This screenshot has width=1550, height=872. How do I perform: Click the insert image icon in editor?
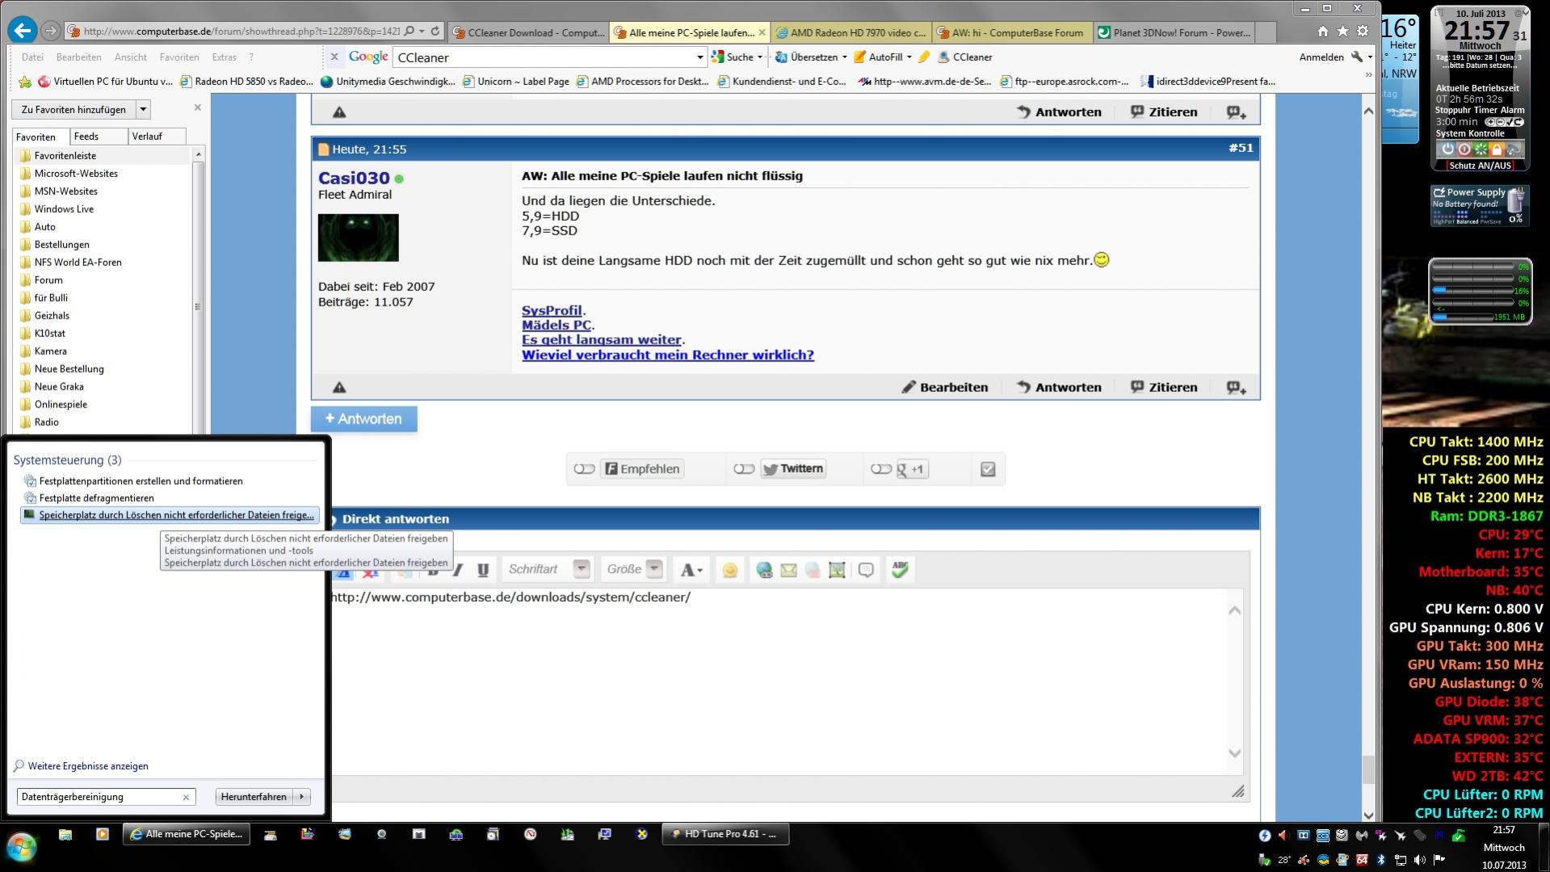point(837,570)
